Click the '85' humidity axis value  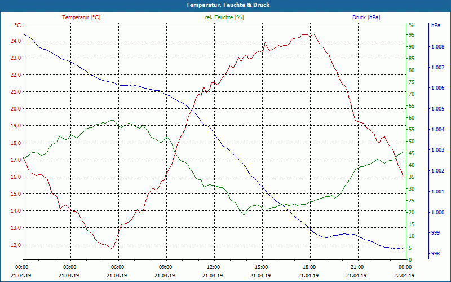412,59
